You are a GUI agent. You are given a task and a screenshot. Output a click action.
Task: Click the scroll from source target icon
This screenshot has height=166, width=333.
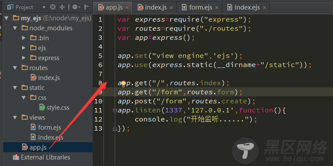pyautogui.click(x=53, y=7)
